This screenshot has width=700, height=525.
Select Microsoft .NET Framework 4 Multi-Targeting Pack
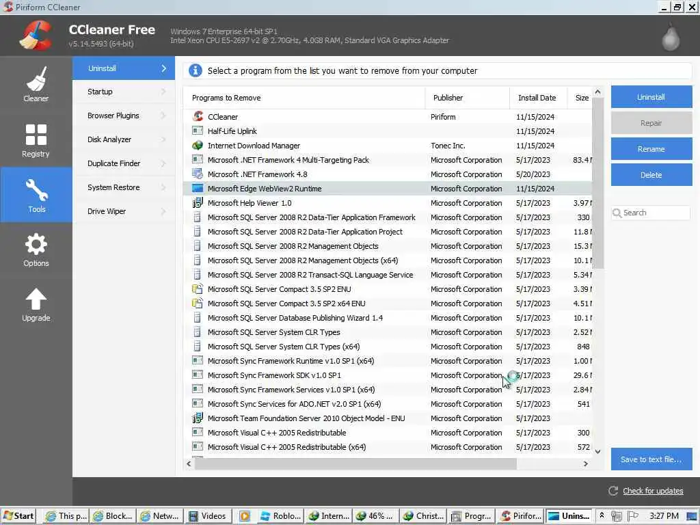[388, 160]
